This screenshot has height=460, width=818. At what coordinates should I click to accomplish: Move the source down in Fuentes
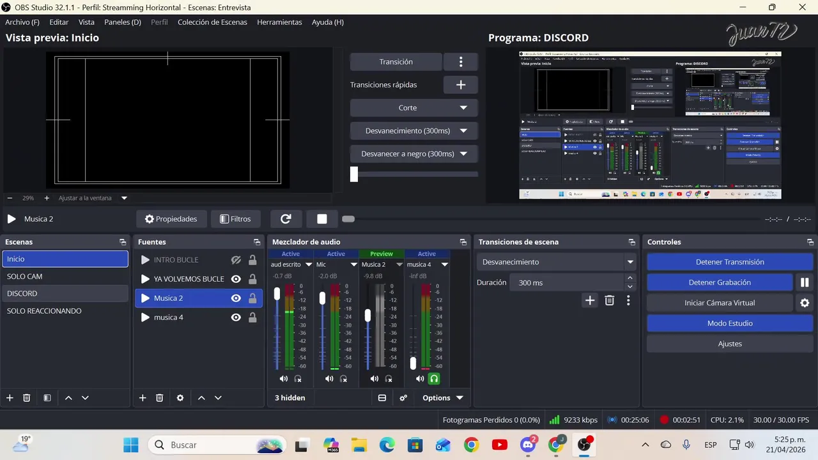[x=218, y=398]
